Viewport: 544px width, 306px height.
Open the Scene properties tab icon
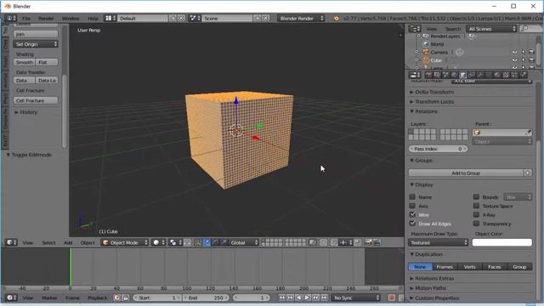[445, 75]
